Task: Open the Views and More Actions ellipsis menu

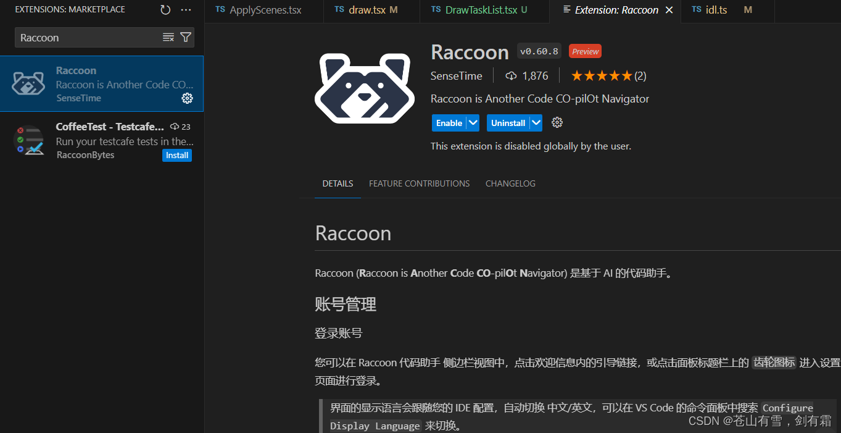Action: 186,10
